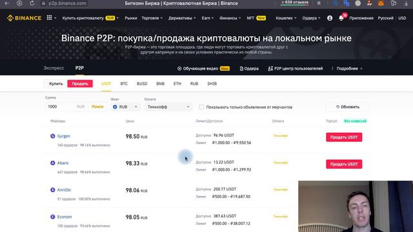Open the Тинькофф payment method dropdown
Viewport: 413px width, 232px height.
pos(168,107)
